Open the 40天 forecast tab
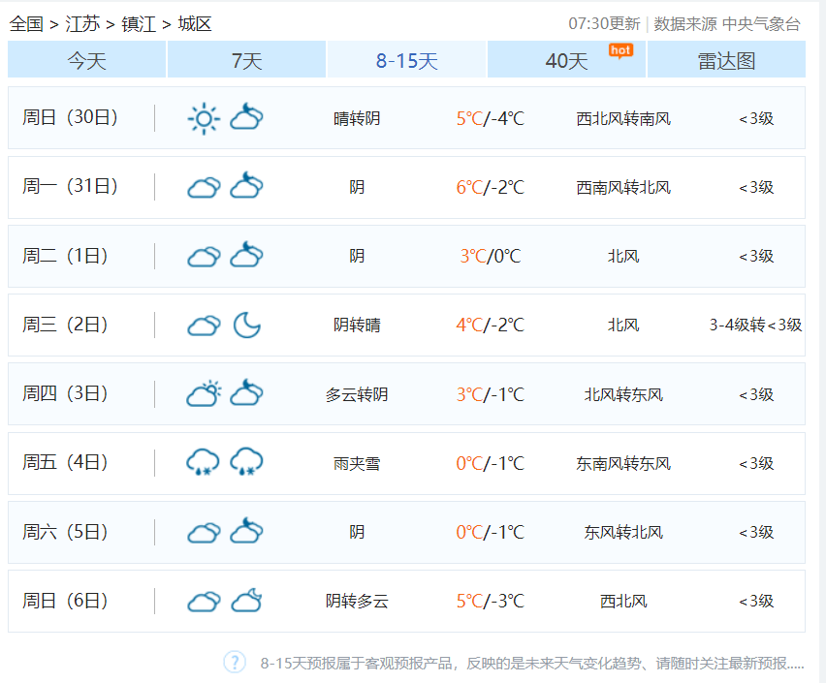The image size is (826, 683). 566,60
